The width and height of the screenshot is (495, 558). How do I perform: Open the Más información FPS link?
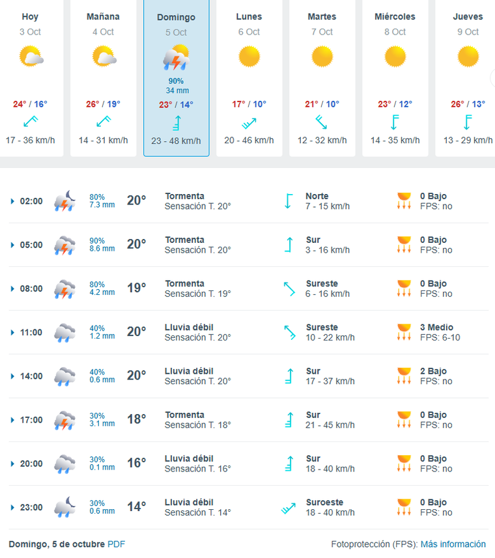[x=453, y=544]
